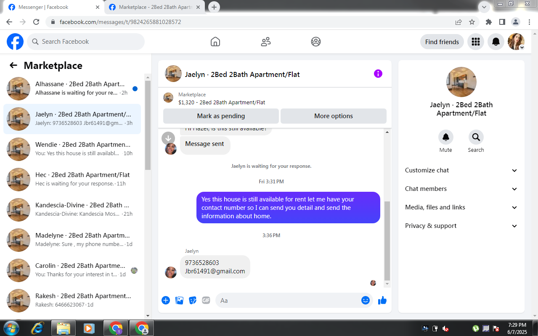The image size is (538, 336).
Task: Open a new browser tab
Action: pos(214,7)
